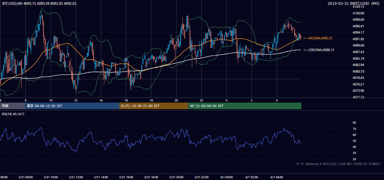Click price axis value 4078.45
The height and width of the screenshot is (180, 384).
tap(358, 78)
